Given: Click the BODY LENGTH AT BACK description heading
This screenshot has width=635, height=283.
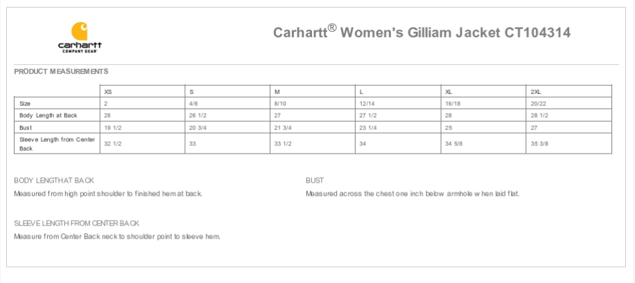Looking at the screenshot, I should coord(54,181).
